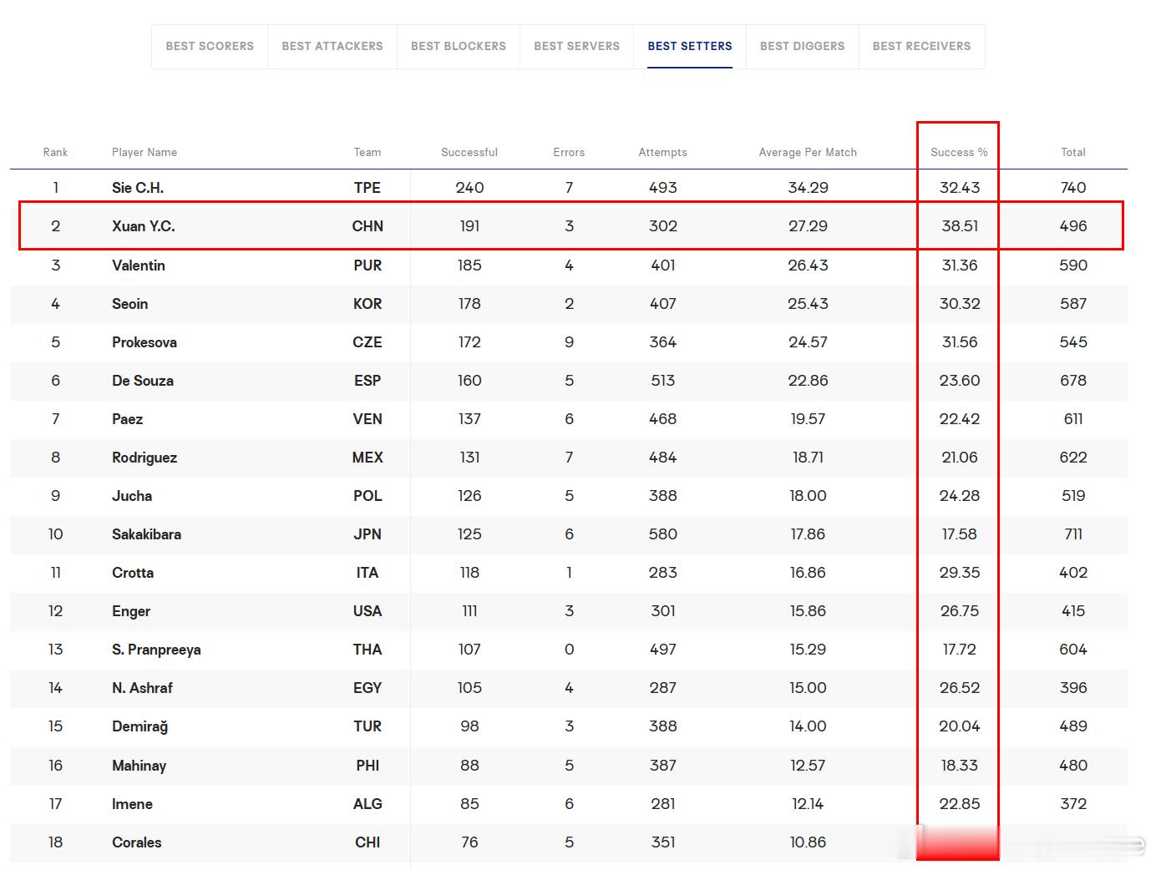Image resolution: width=1156 pixels, height=870 pixels.
Task: Open the Best Attackers tab
Action: click(332, 46)
